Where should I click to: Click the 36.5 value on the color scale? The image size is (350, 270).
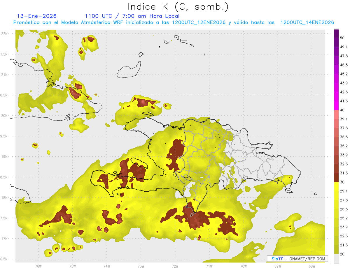coord(344,137)
